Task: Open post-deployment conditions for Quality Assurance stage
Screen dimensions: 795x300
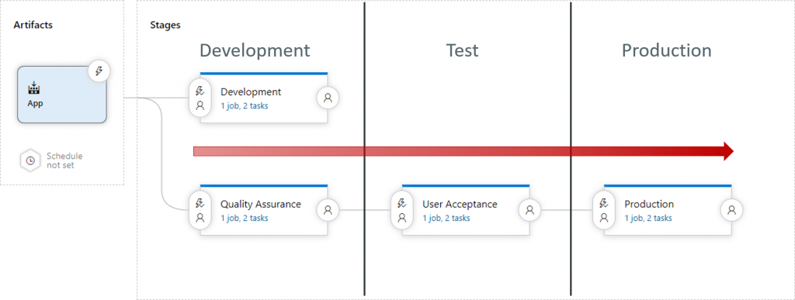Action: click(328, 210)
